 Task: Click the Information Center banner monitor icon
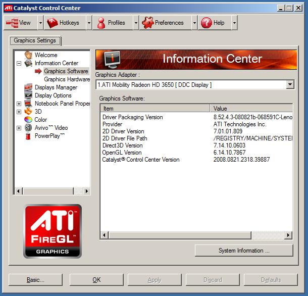point(112,60)
